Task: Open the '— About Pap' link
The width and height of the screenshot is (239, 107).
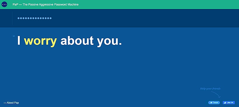Action: point(11,103)
